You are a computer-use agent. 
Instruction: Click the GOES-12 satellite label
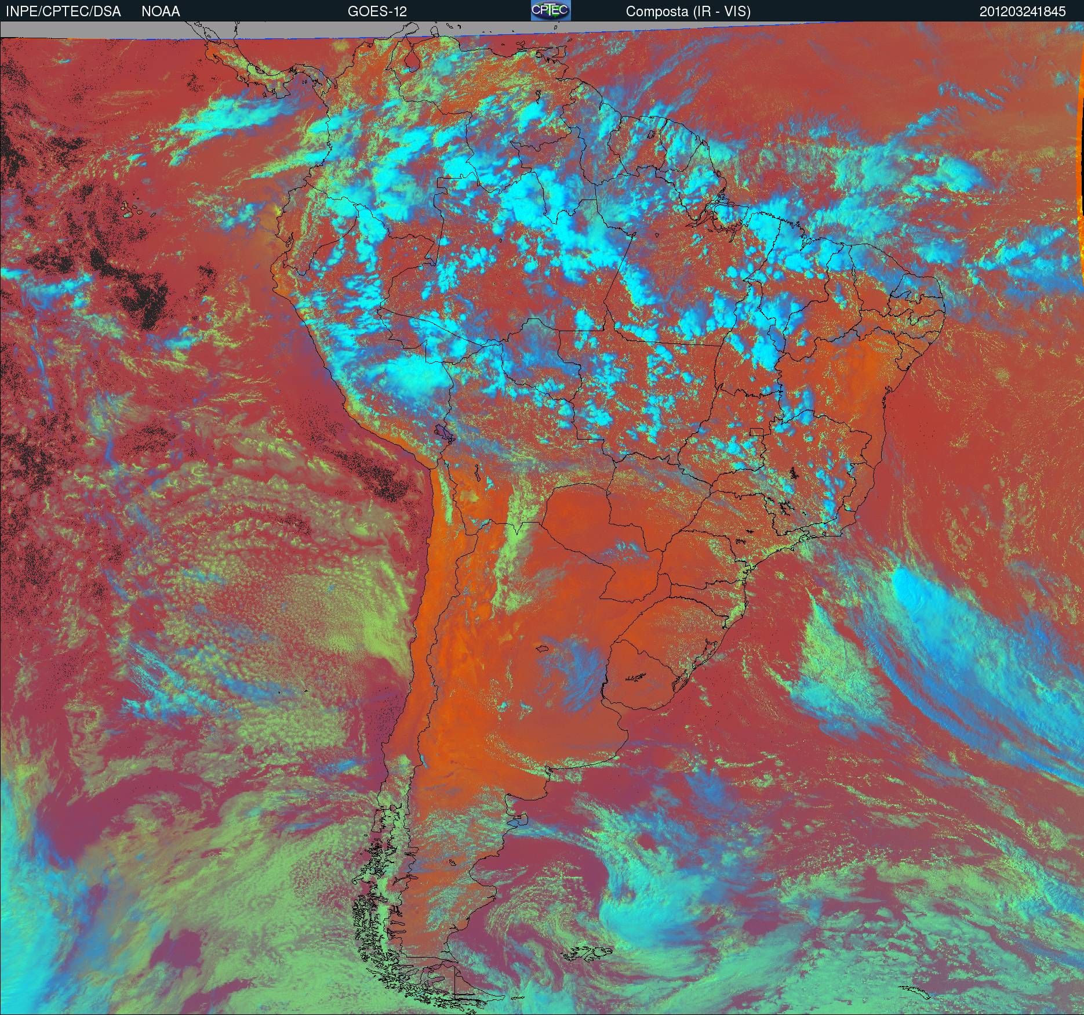point(377,12)
